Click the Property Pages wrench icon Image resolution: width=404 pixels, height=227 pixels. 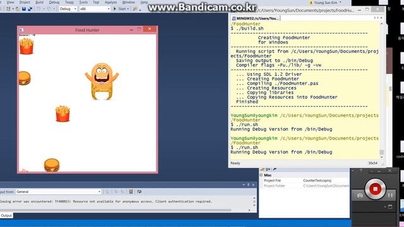click(x=275, y=170)
